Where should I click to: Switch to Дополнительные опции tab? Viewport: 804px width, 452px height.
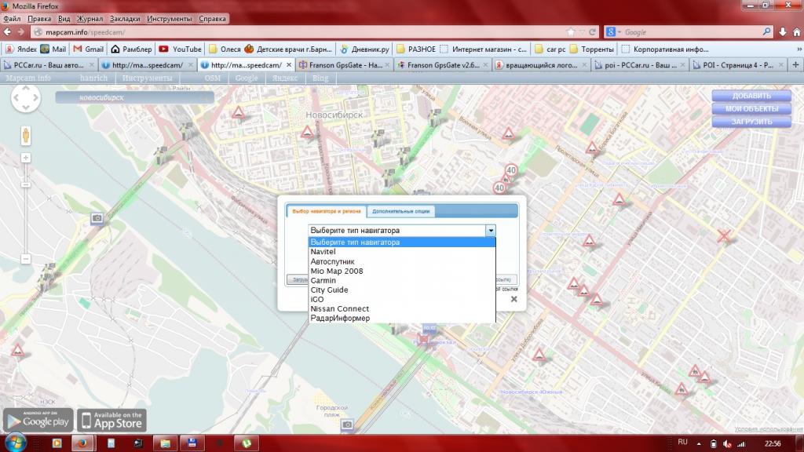click(x=400, y=212)
